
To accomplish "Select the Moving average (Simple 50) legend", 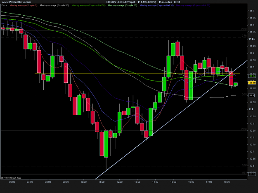I will tap(123, 5).
